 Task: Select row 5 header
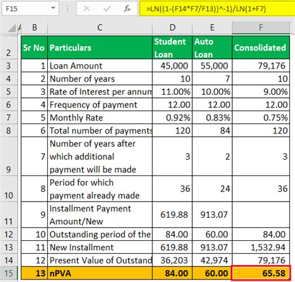pyautogui.click(x=9, y=92)
